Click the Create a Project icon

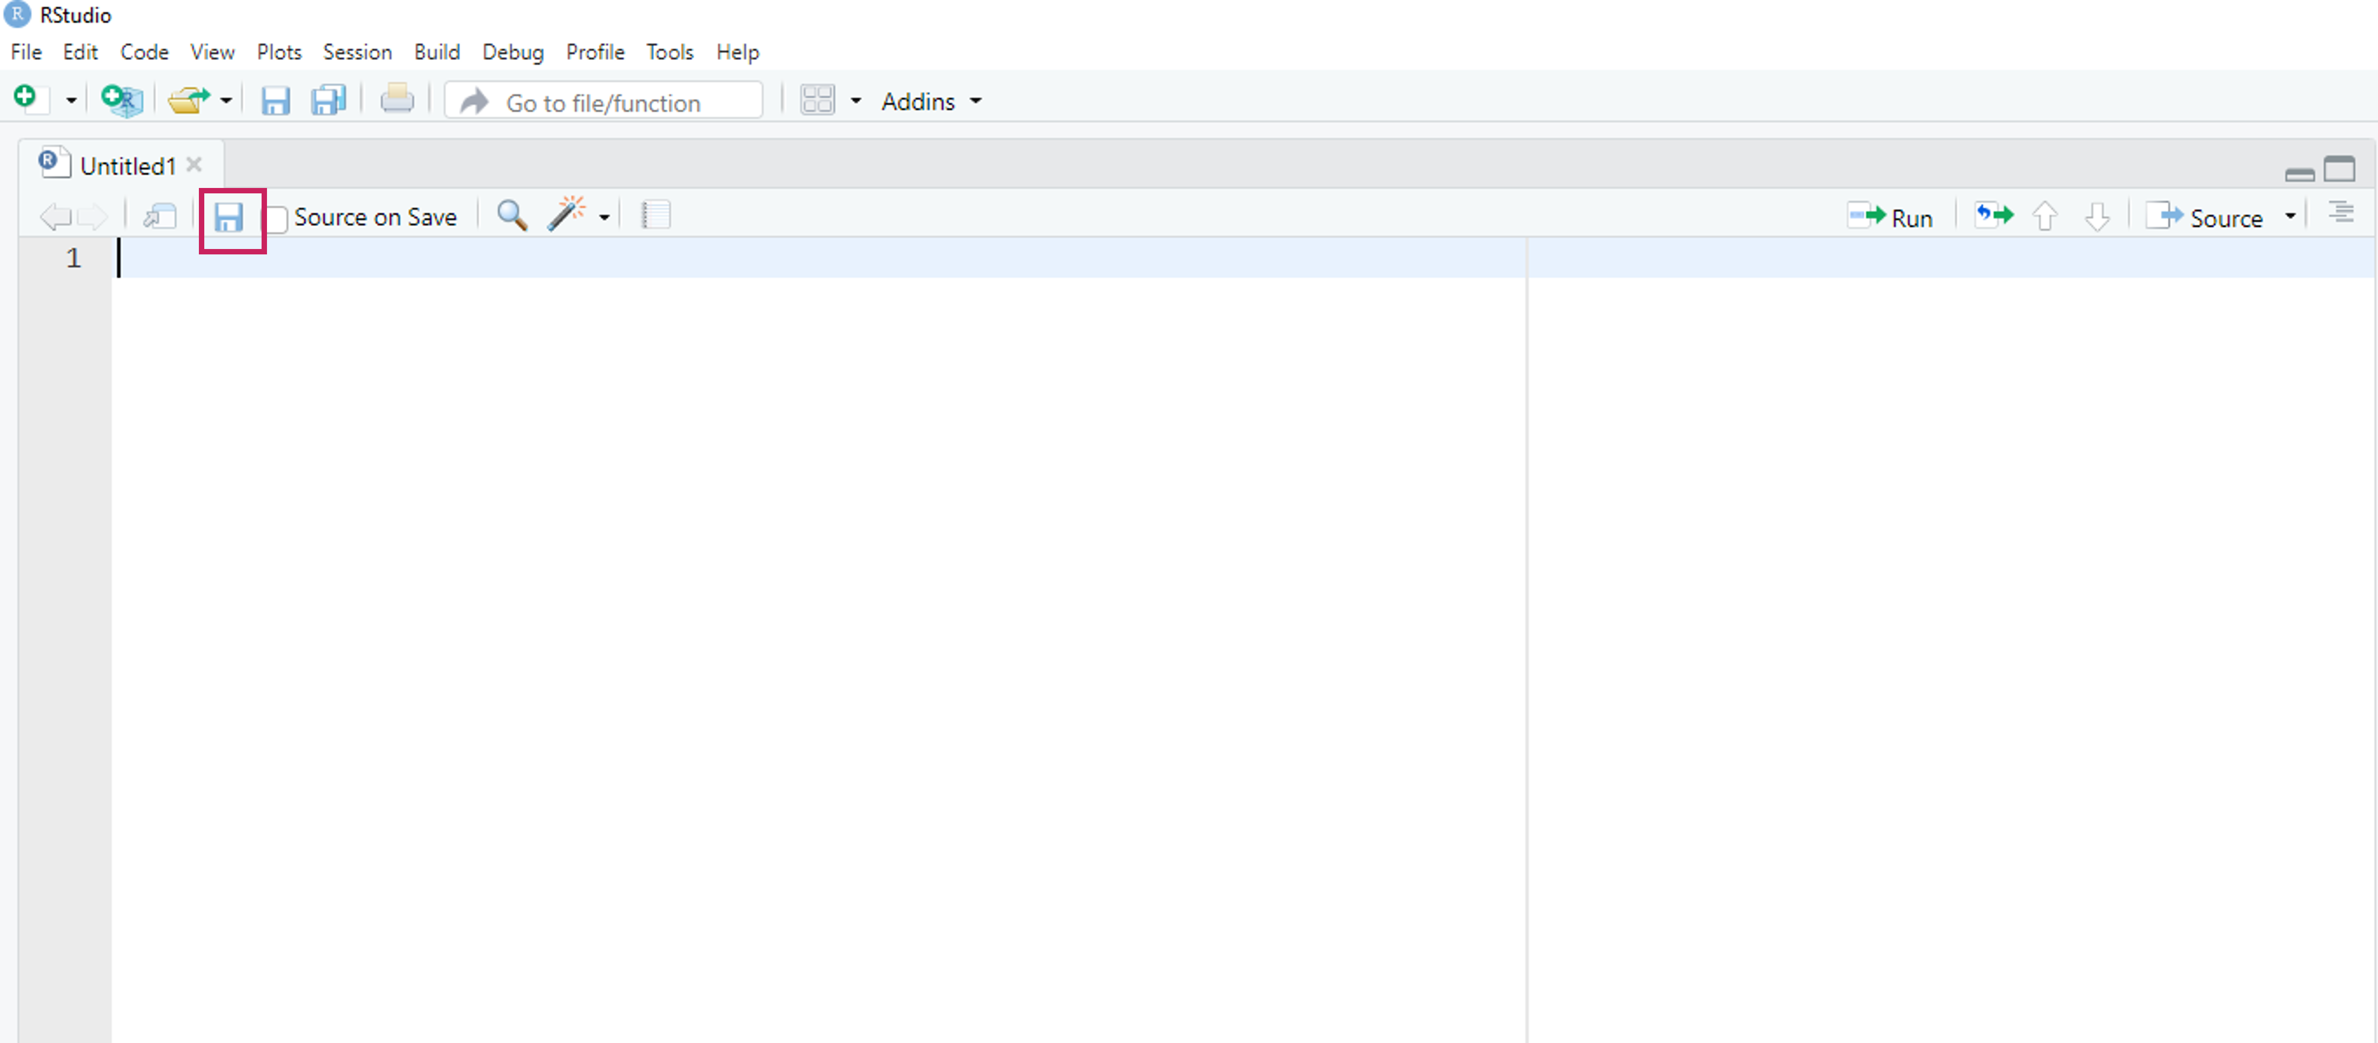(x=121, y=99)
